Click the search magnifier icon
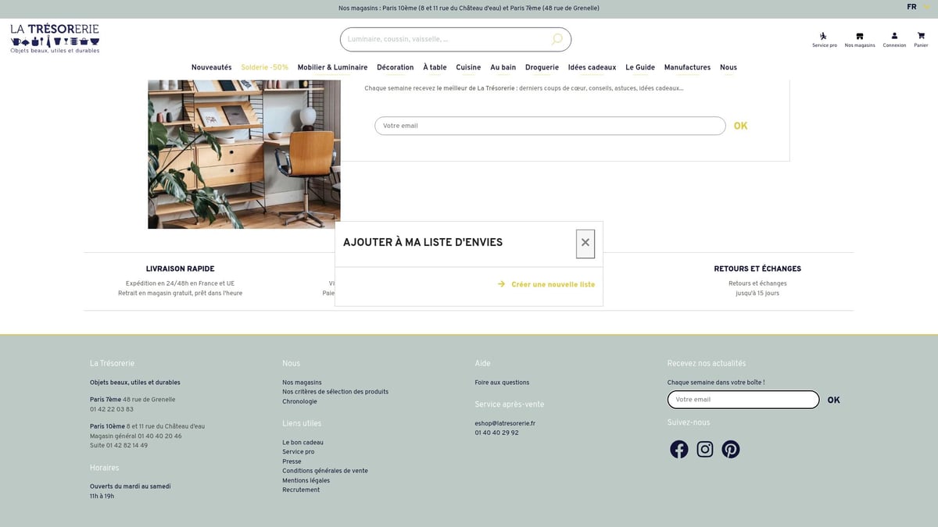The height and width of the screenshot is (527, 938). (557, 39)
